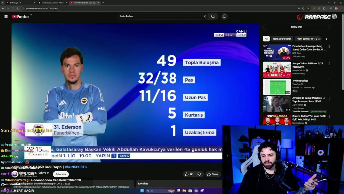The width and height of the screenshot is (344, 194).
Task: Go to YouTube Premium home logo
Action: (20, 17)
